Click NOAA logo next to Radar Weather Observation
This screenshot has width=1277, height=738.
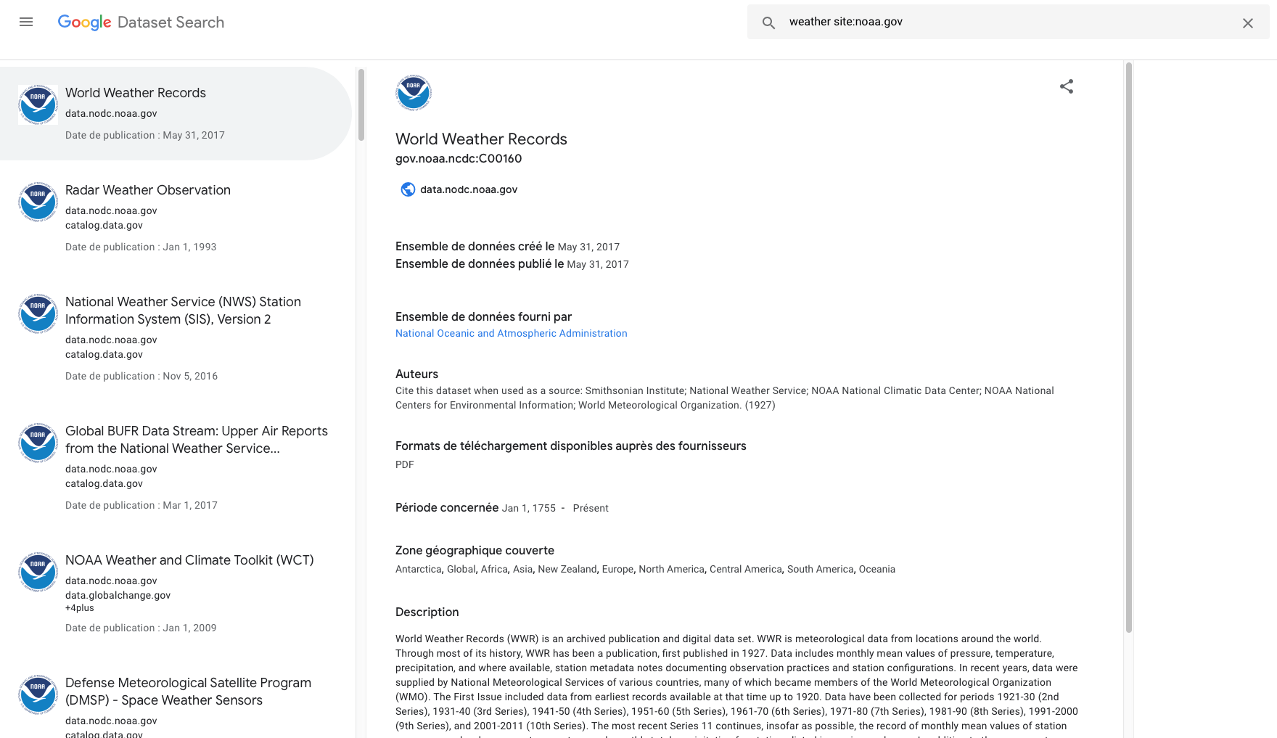point(38,202)
